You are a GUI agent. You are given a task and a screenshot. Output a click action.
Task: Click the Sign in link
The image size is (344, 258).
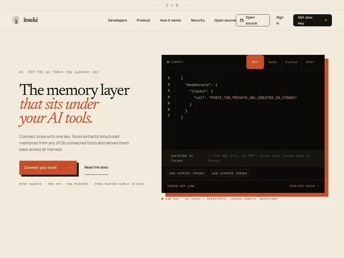[x=279, y=20]
